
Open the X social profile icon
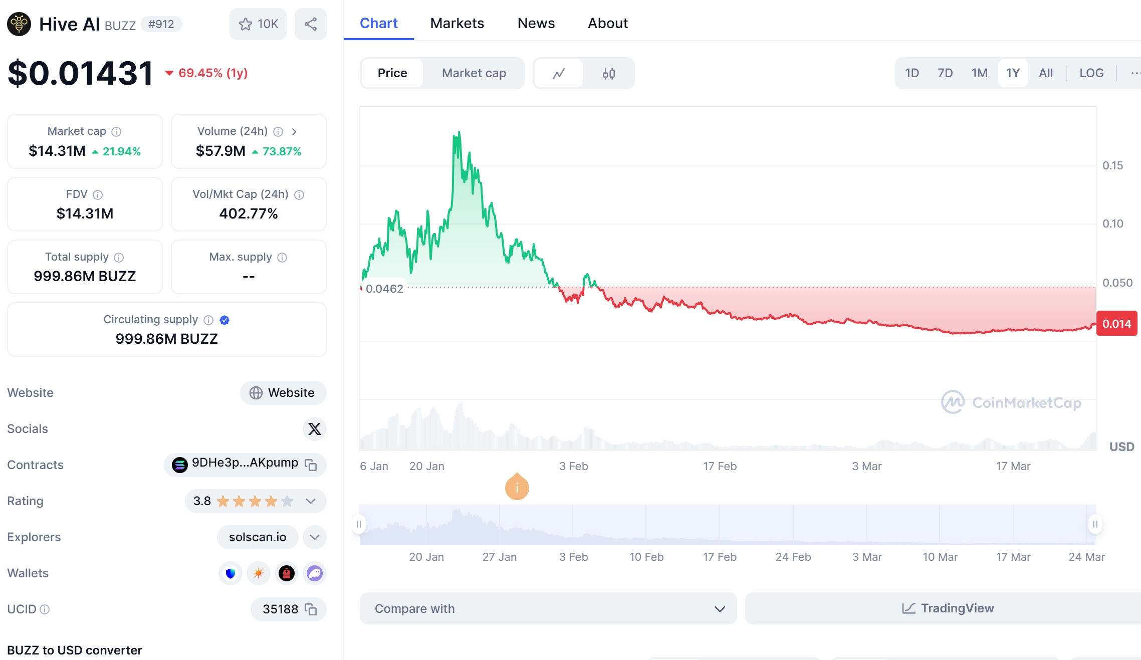pos(315,429)
